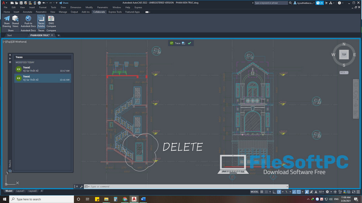
Task: Click Open folder icon in quick access toolbar
Action: click(16, 3)
